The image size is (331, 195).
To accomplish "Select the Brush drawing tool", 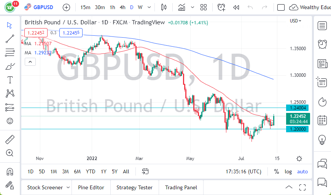I will [10, 66].
